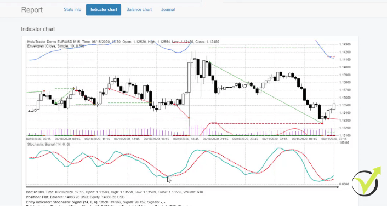This screenshot has width=387, height=206.
Task: Click the 06/10/2020, 18:45 time label
Action: coord(186,139)
